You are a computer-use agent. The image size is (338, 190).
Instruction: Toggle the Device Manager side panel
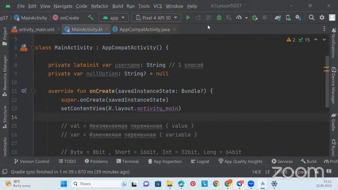(x=334, y=85)
